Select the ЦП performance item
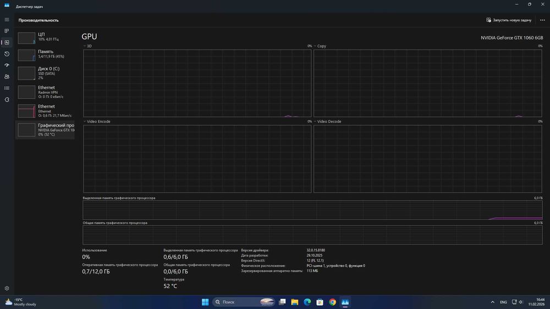The image size is (550, 309). pyautogui.click(x=45, y=37)
